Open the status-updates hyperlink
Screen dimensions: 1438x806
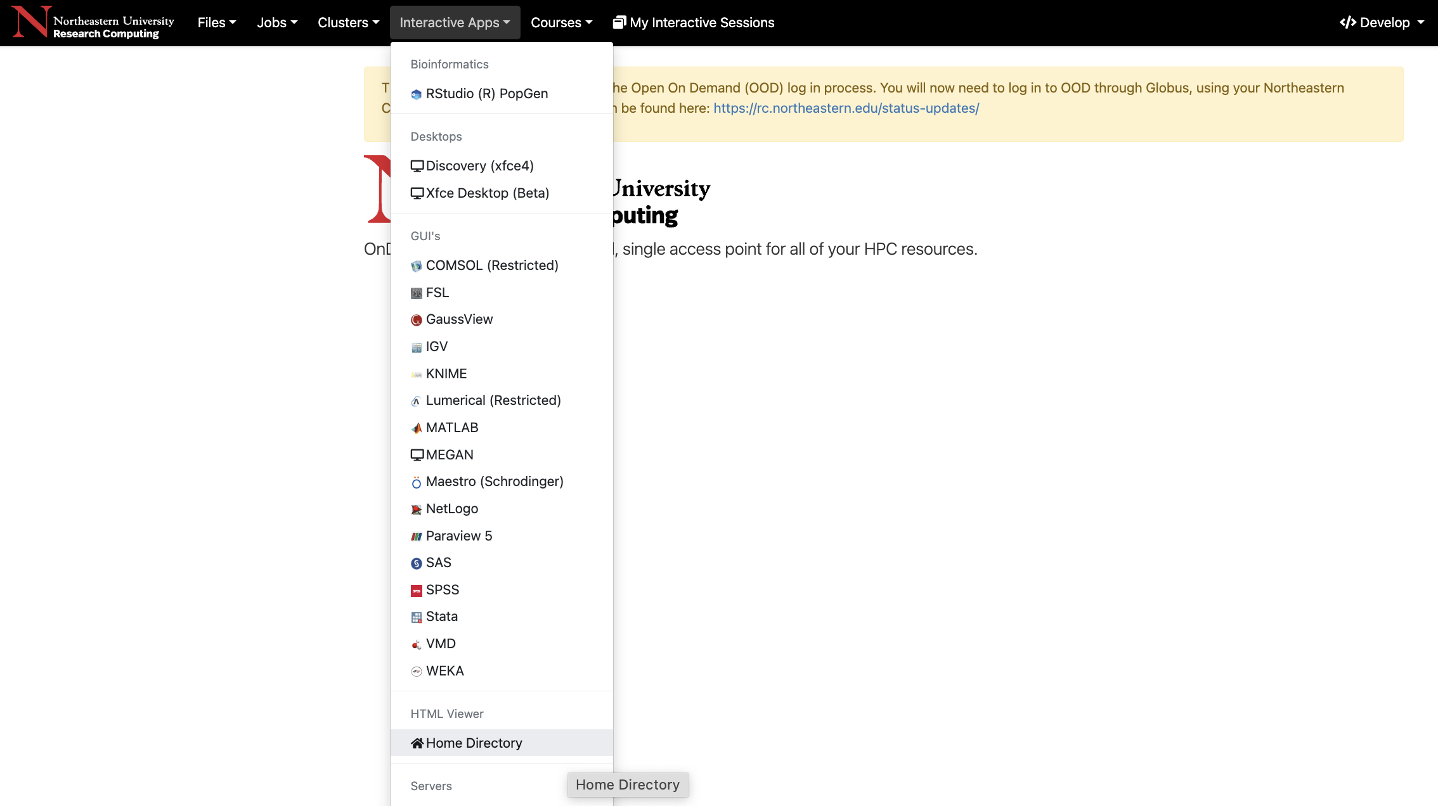pos(846,108)
